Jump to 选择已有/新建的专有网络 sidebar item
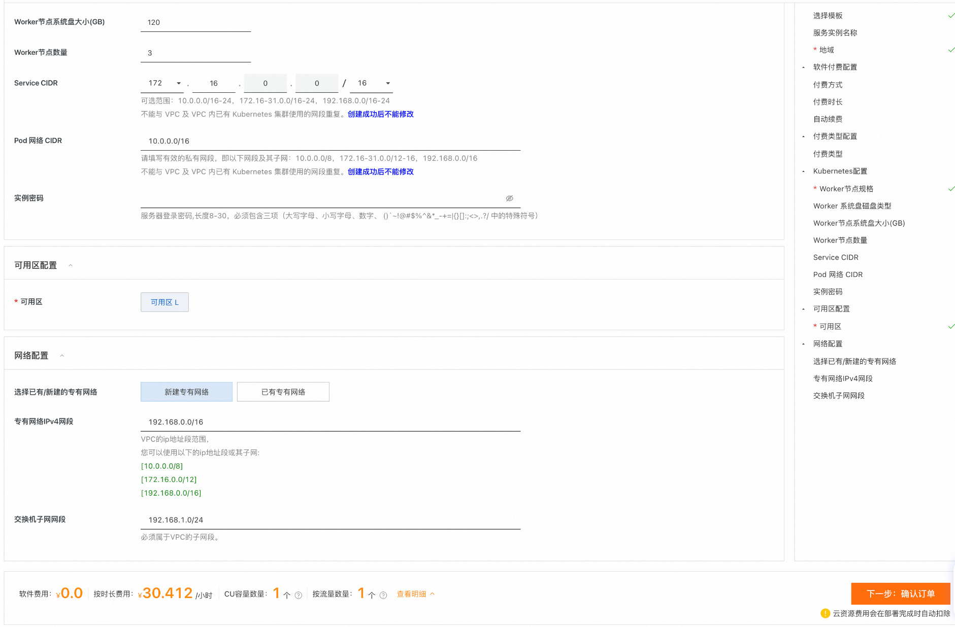The height and width of the screenshot is (627, 955). pos(854,362)
